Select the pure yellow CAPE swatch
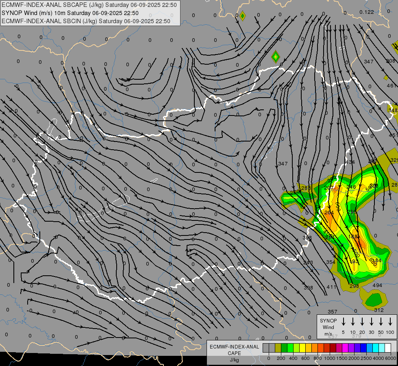The height and width of the screenshot is (366, 398). 302,348
